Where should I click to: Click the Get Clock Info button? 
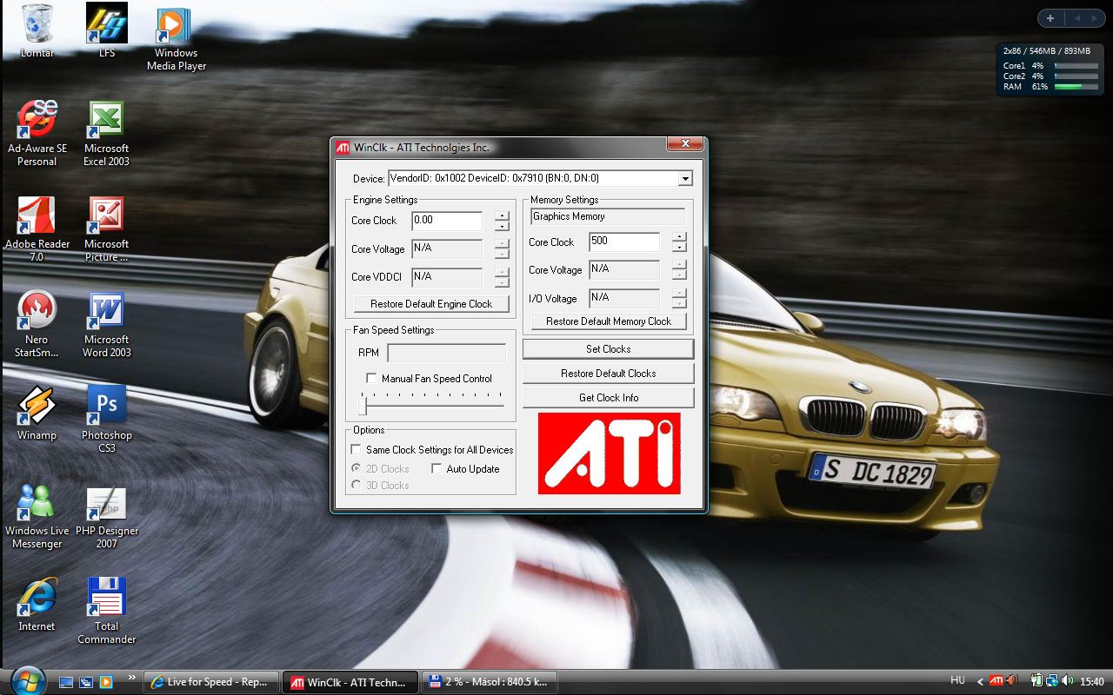(609, 398)
